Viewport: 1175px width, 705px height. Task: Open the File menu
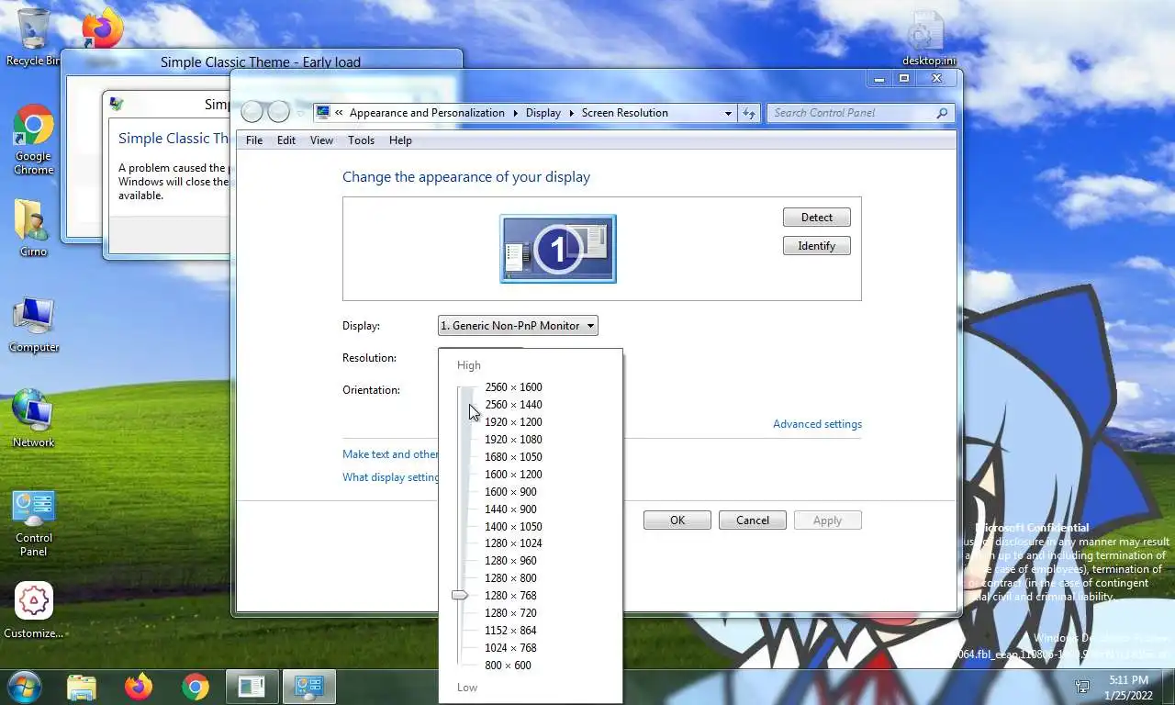pyautogui.click(x=254, y=140)
